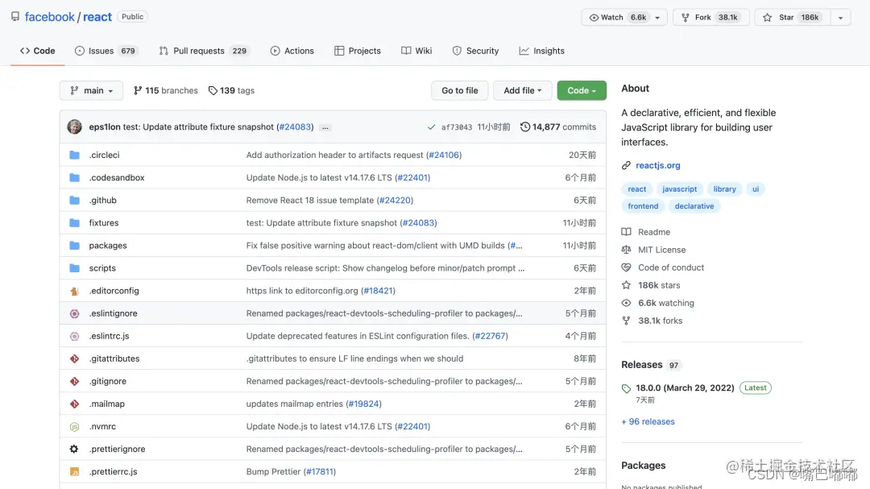Click the .mailmap git icon
This screenshot has height=489, width=870.
[x=74, y=404]
